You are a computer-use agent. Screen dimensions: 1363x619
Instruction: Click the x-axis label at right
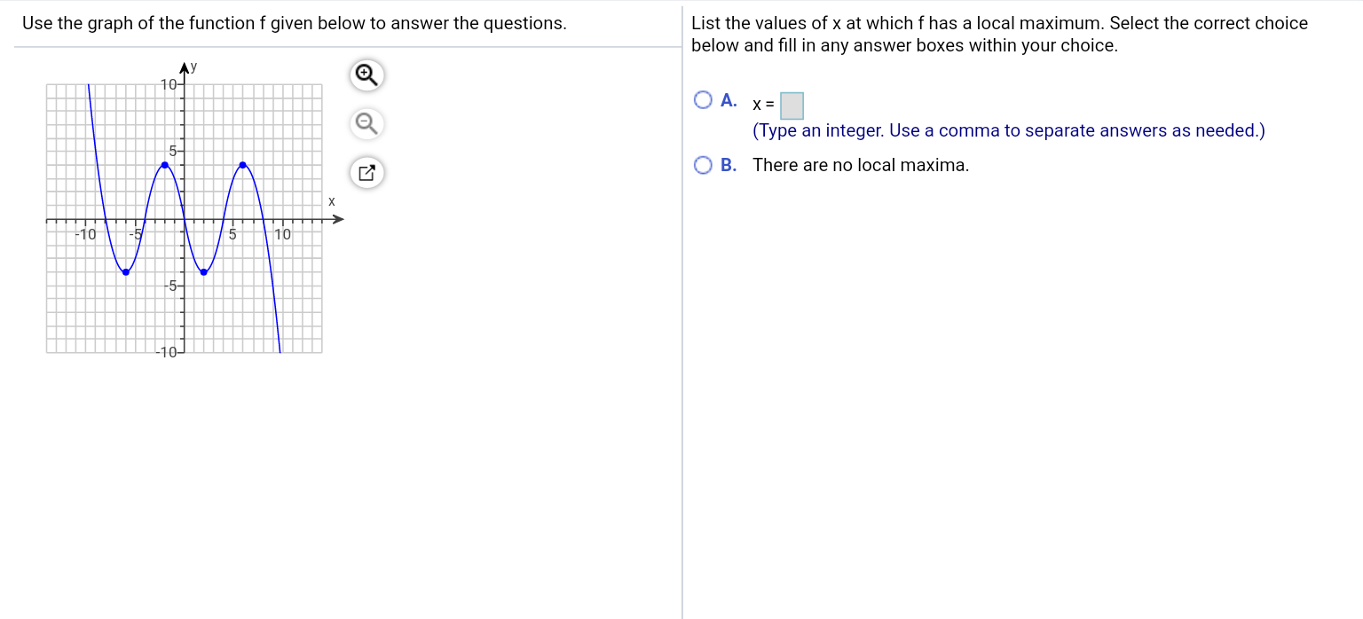click(332, 202)
